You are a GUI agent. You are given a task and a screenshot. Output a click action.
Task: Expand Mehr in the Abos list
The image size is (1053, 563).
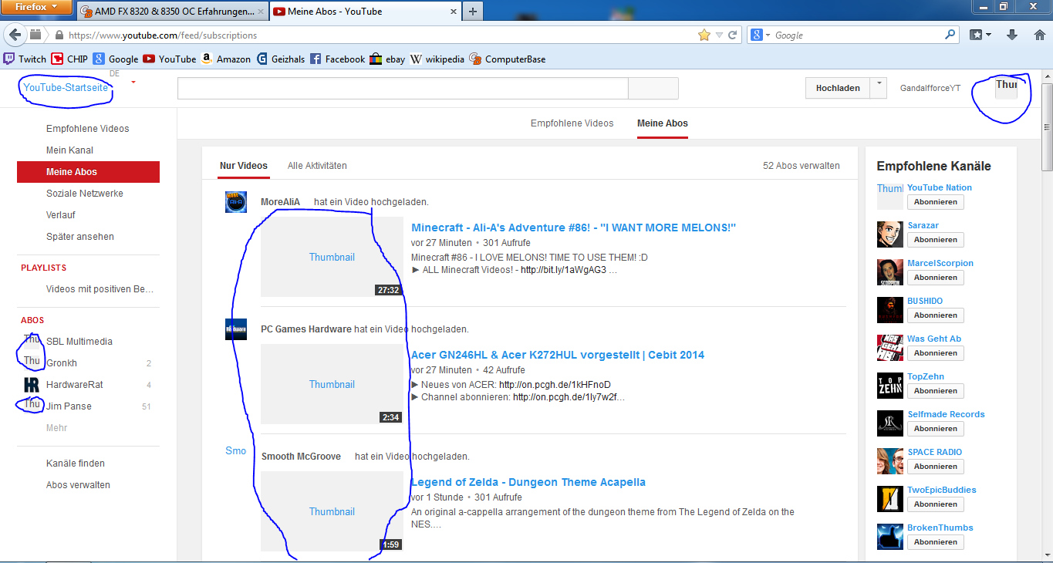[x=56, y=428]
